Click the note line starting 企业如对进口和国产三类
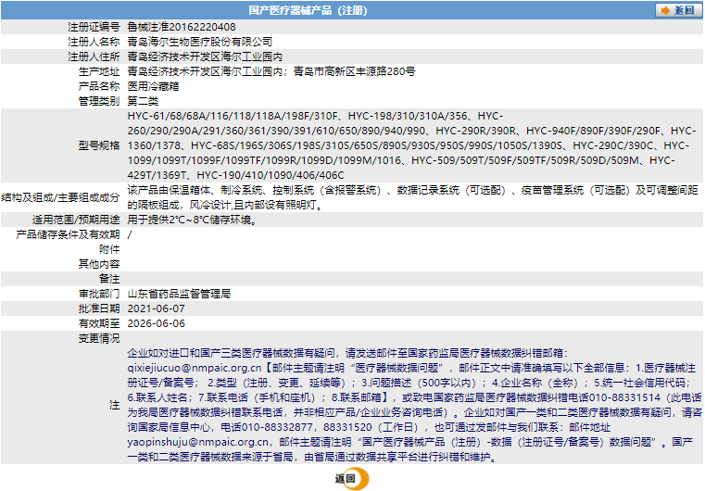The width and height of the screenshot is (705, 491). [x=347, y=353]
